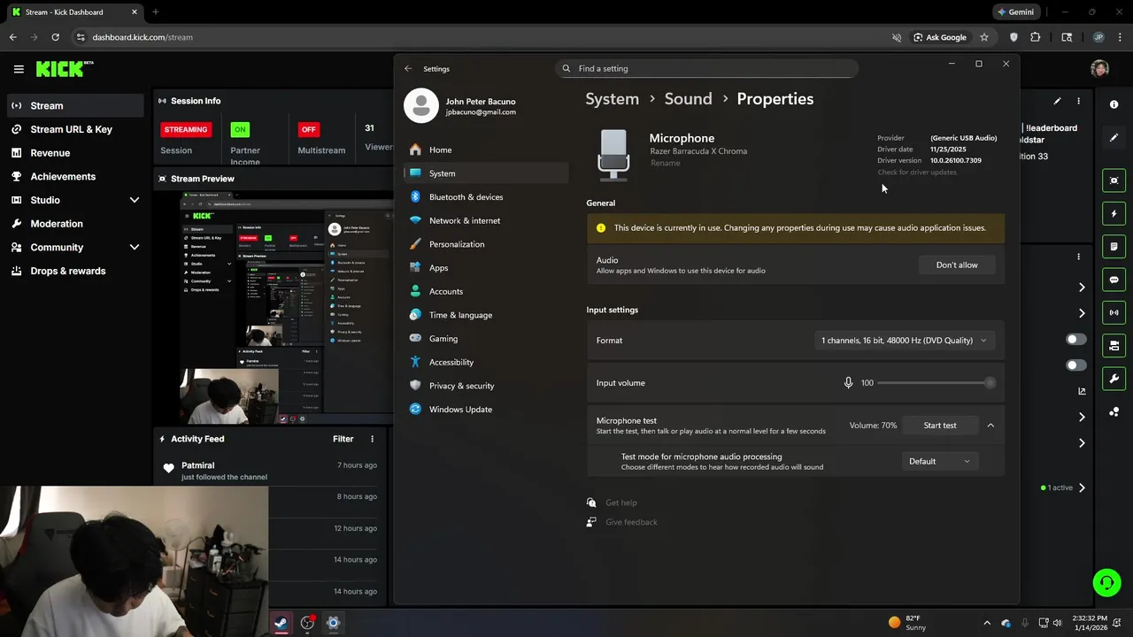Show hidden system tray icons
Image resolution: width=1133 pixels, height=637 pixels.
tap(987, 623)
